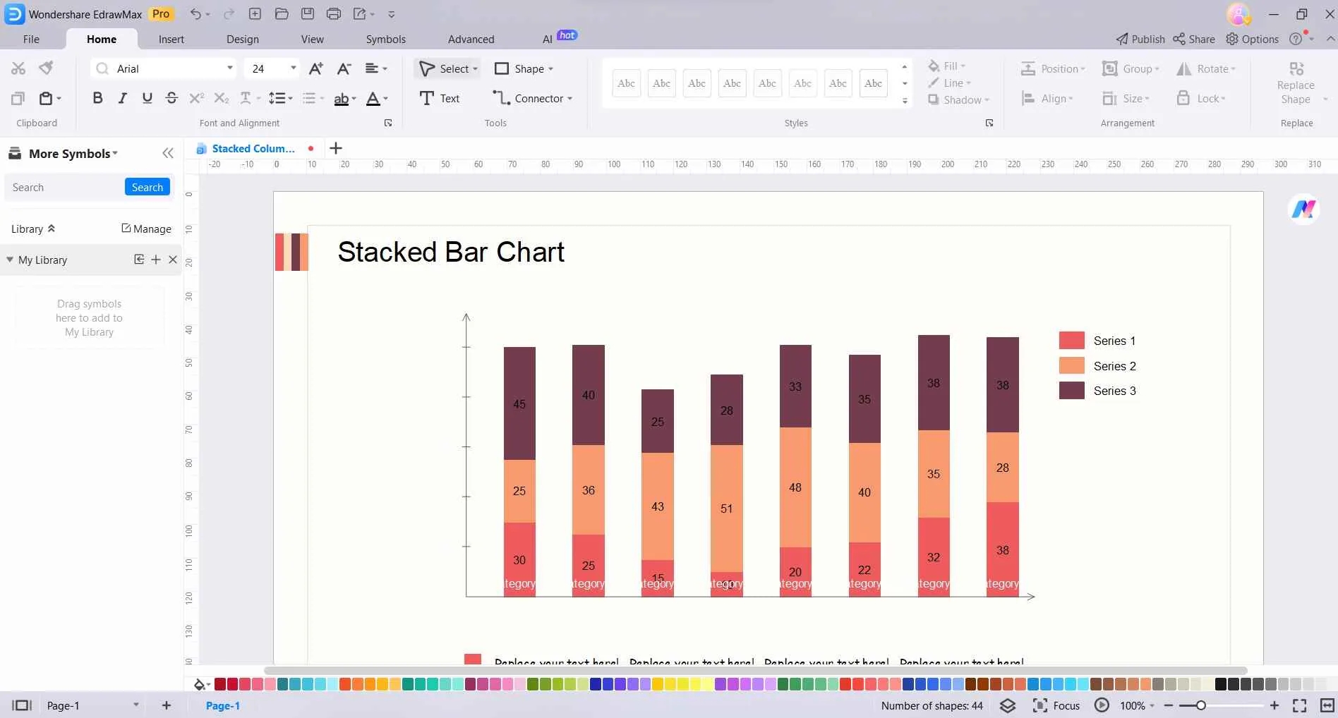Click the Publish button
This screenshot has width=1338, height=718.
coord(1140,39)
